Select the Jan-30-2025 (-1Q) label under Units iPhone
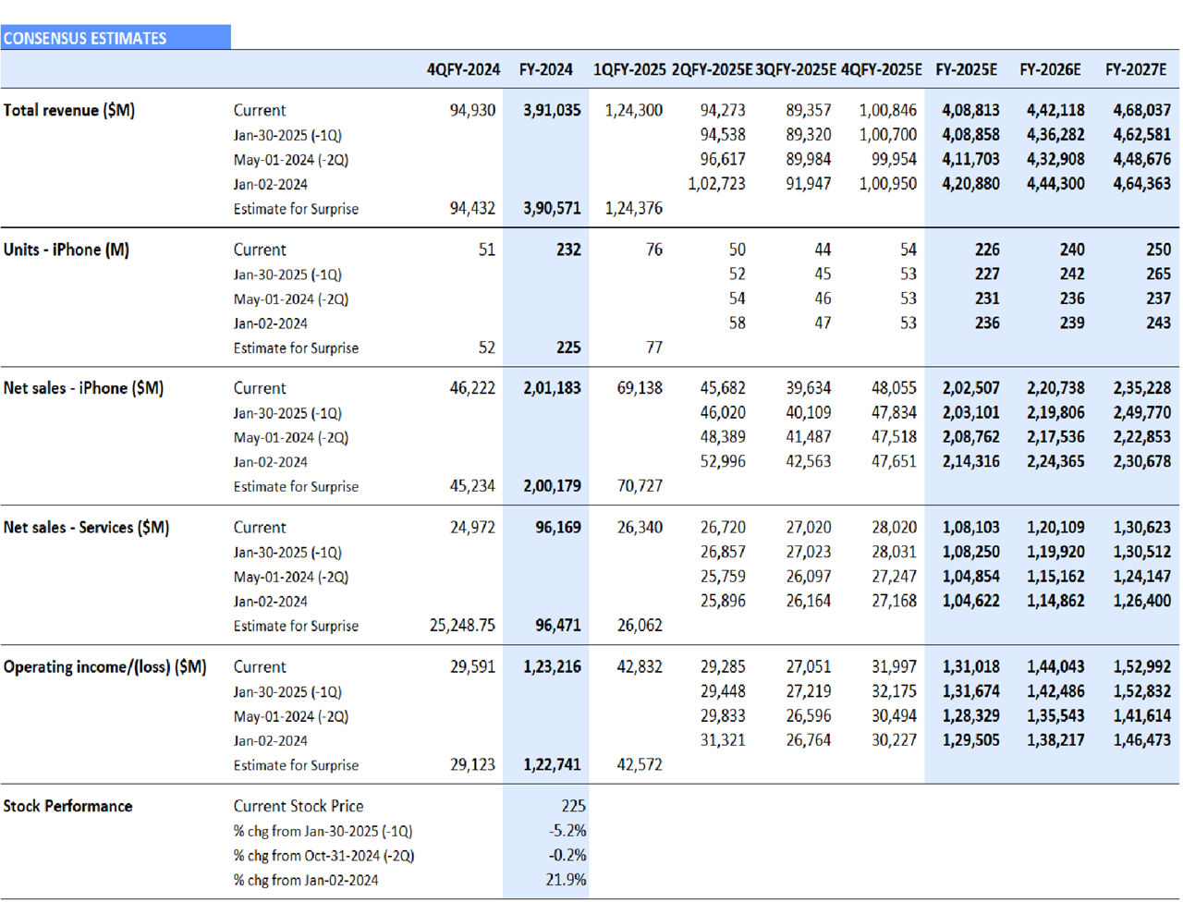This screenshot has width=1183, height=902. coord(287,274)
